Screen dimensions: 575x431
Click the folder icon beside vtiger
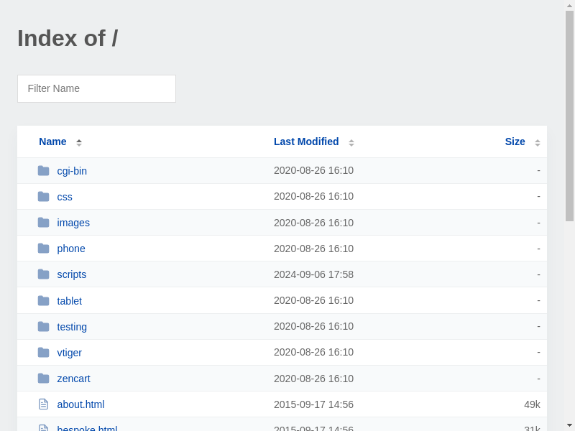[x=43, y=353]
